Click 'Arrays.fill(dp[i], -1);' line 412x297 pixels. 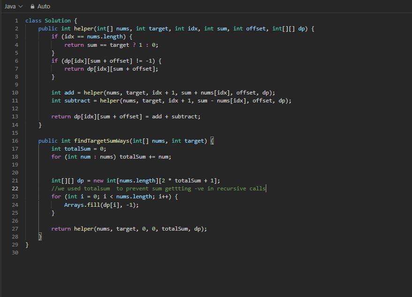101,205
